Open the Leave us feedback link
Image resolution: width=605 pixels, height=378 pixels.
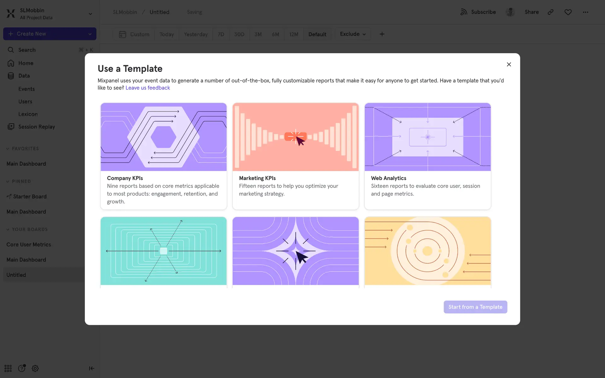pyautogui.click(x=147, y=88)
